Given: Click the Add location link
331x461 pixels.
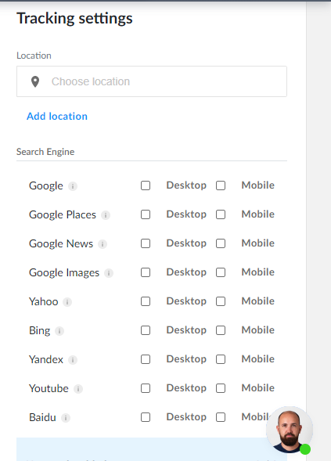Looking at the screenshot, I should (57, 116).
